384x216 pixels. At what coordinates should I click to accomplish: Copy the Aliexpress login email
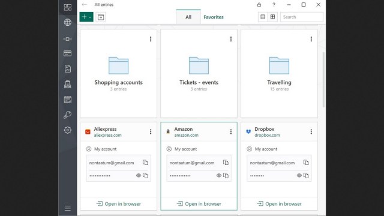[145, 163]
